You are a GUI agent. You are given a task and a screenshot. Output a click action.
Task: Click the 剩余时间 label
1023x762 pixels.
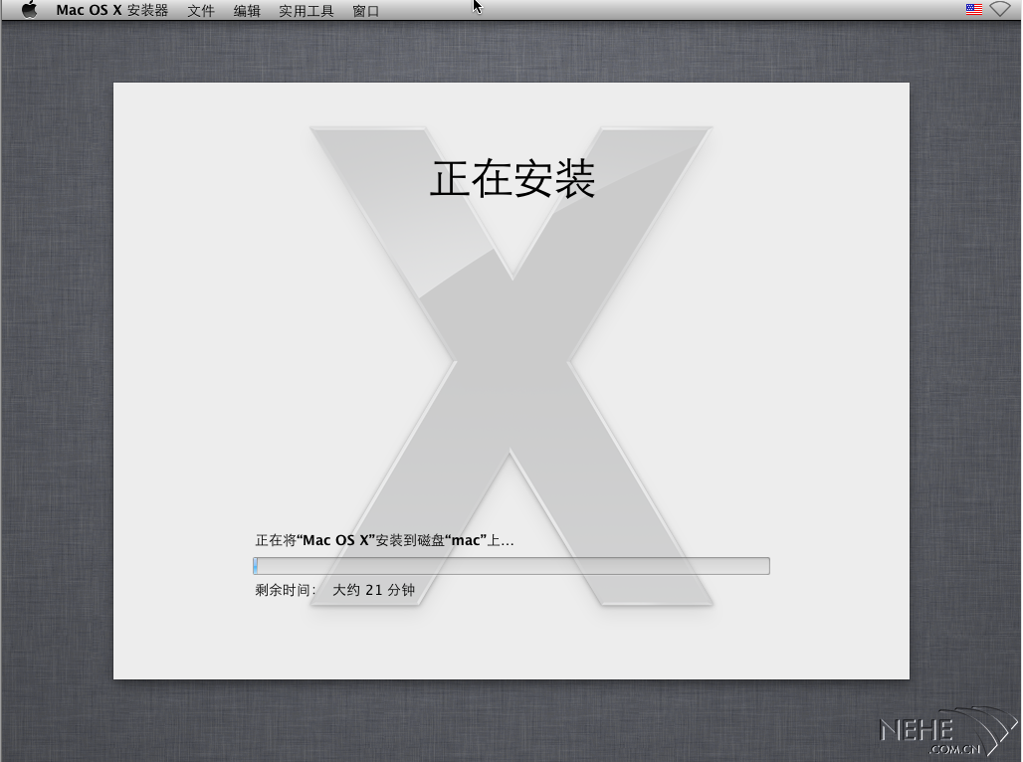[286, 590]
